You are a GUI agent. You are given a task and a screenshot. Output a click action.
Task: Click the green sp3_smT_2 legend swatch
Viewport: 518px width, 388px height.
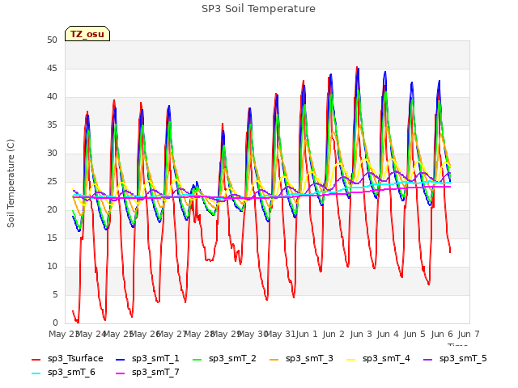point(197,359)
